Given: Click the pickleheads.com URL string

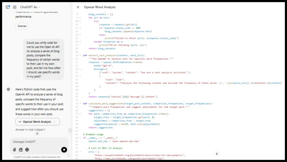Looking at the screenshot, I should click(x=130, y=158).
